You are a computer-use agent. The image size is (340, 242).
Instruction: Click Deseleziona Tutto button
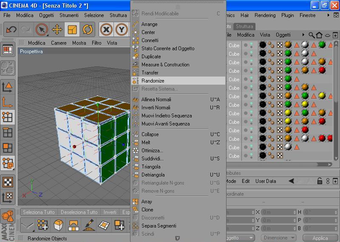pyautogui.click(x=79, y=212)
